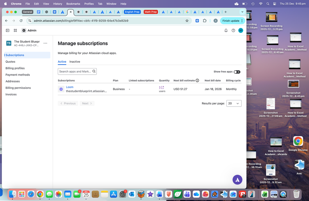Open the Math Prep tab group

click(x=151, y=12)
